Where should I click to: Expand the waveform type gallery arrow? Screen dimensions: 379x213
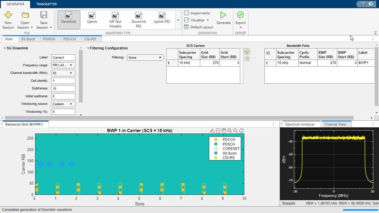[x=178, y=19]
